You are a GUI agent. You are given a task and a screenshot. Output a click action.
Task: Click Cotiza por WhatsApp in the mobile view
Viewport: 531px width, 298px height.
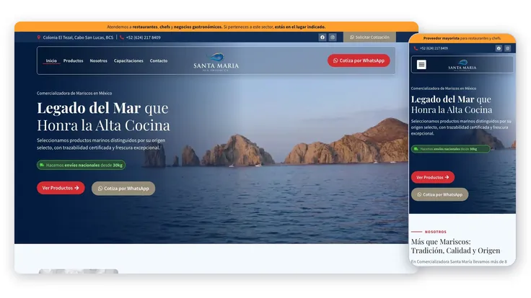[x=439, y=194]
